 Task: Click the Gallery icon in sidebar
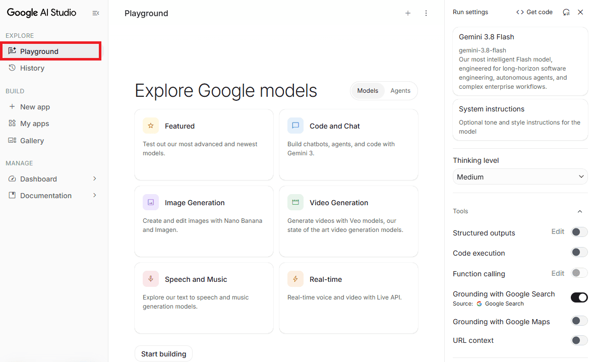click(x=12, y=140)
